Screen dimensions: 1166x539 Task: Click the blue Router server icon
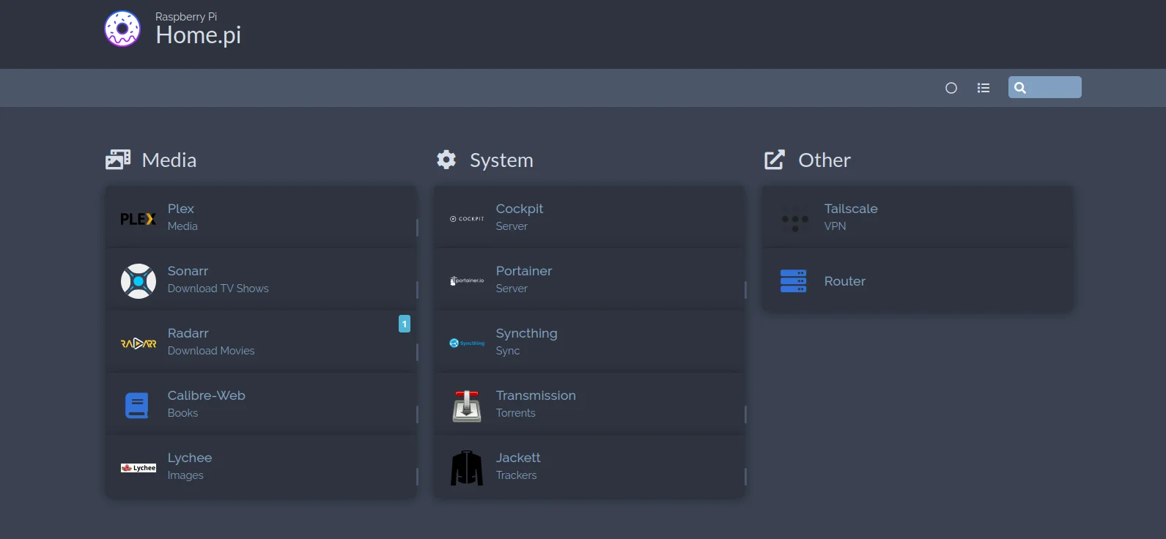(x=794, y=281)
